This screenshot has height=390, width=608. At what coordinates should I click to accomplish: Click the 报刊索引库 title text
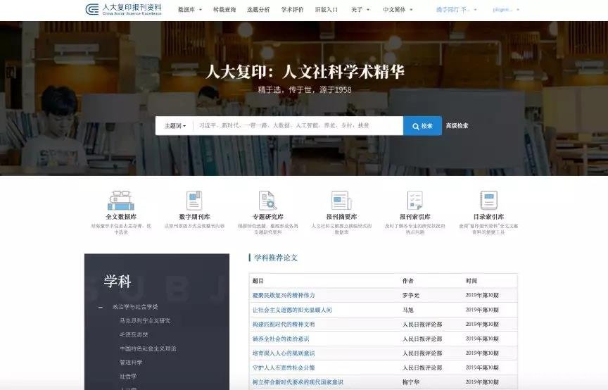[x=415, y=217]
